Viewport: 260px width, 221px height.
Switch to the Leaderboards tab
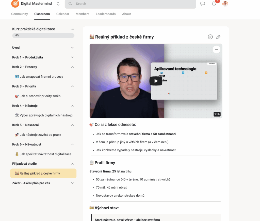pos(106,14)
